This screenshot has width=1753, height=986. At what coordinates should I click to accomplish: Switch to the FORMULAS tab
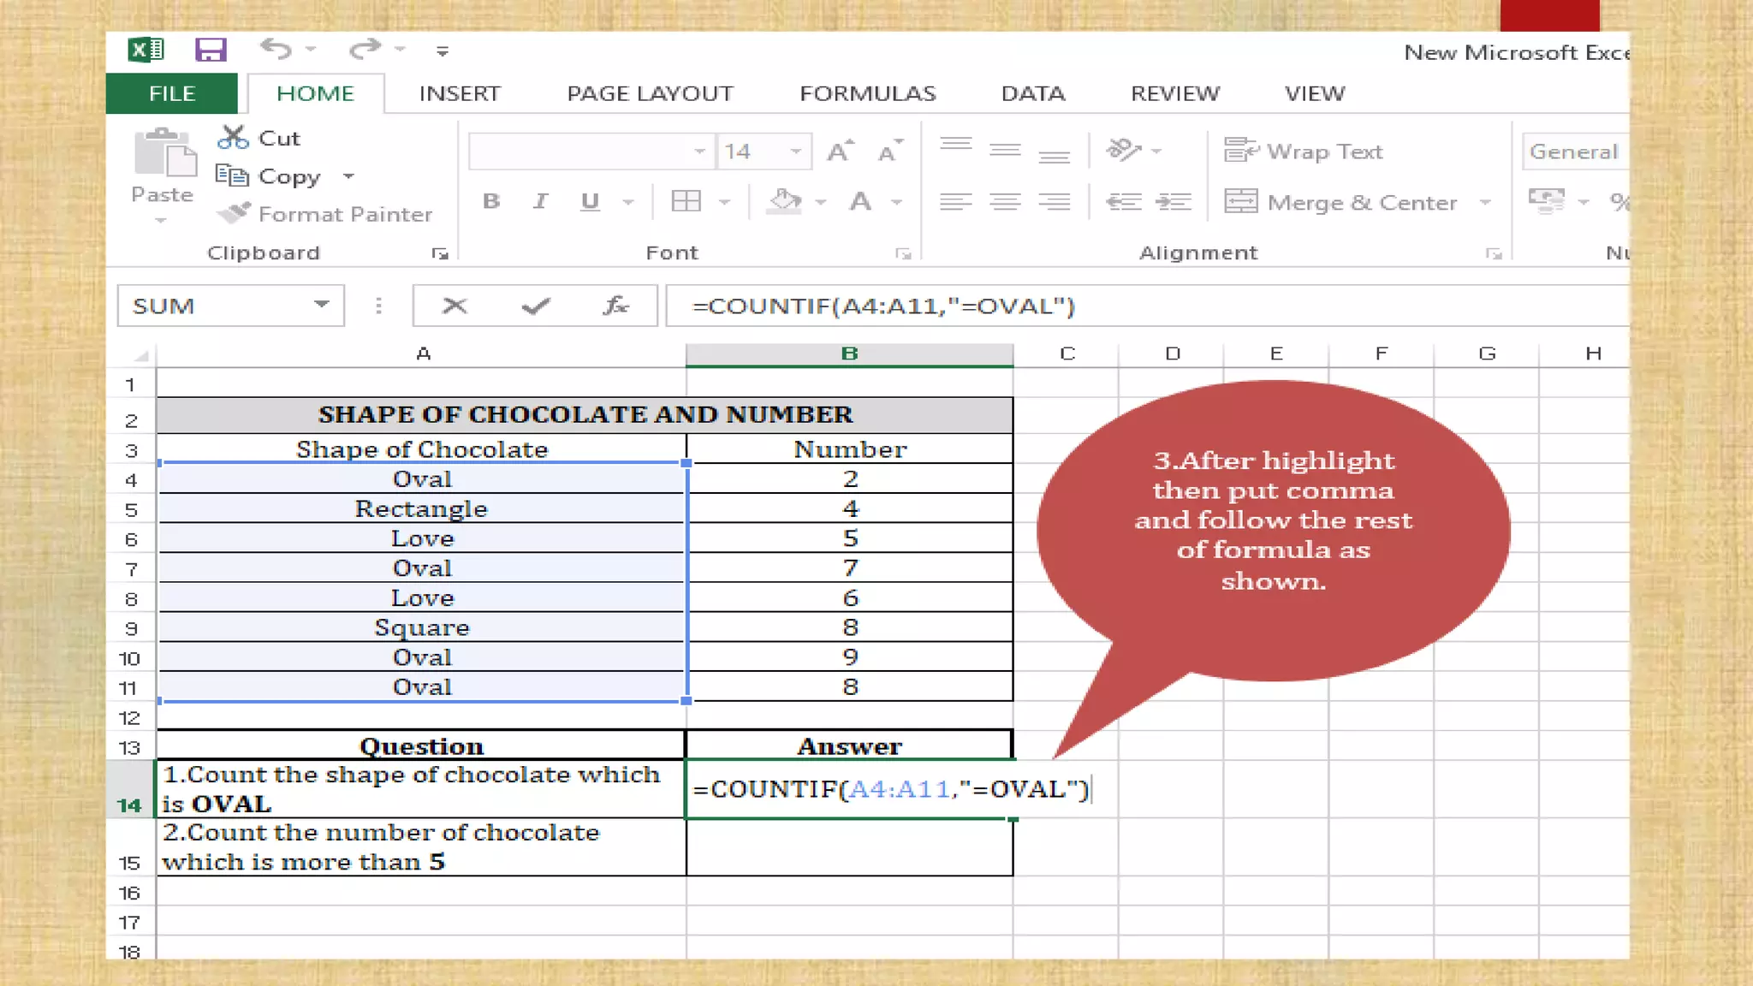pos(868,93)
